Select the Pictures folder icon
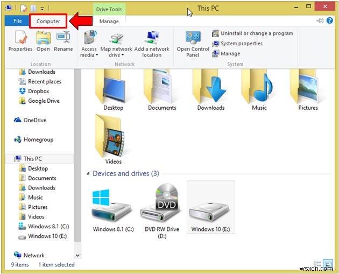 [x=308, y=90]
